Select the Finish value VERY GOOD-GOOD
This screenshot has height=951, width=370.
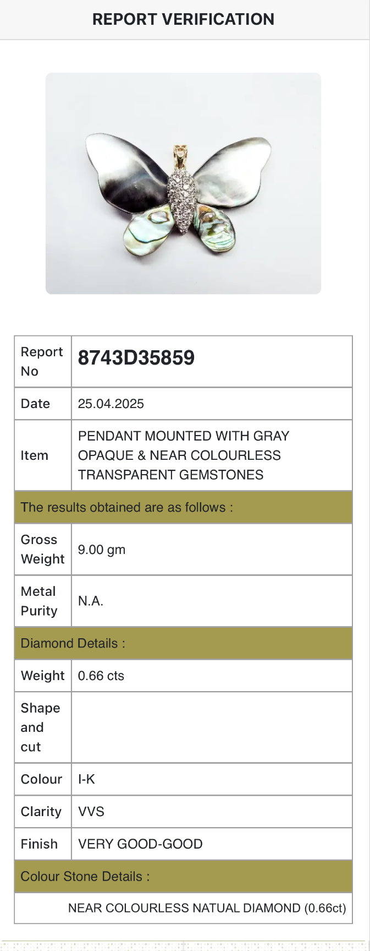(x=140, y=844)
